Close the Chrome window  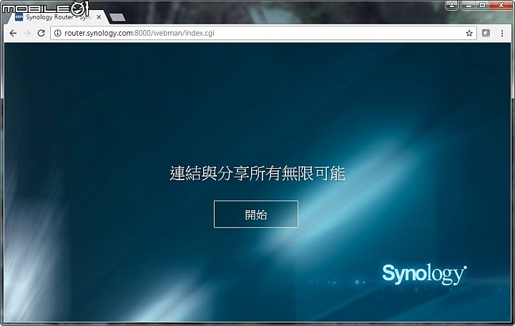pyautogui.click(x=501, y=5)
